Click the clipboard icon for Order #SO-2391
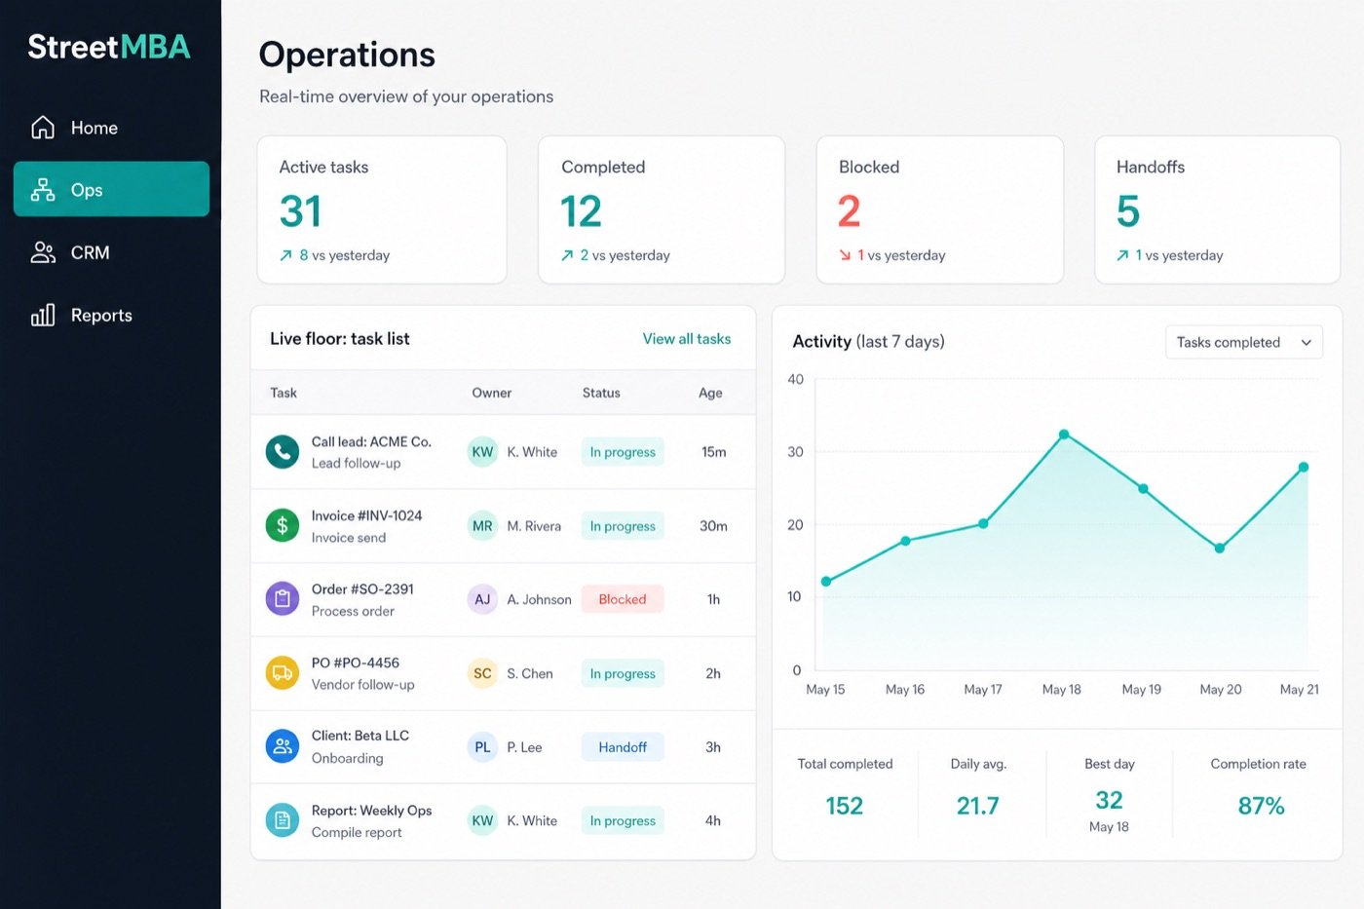The width and height of the screenshot is (1364, 909). point(283,598)
